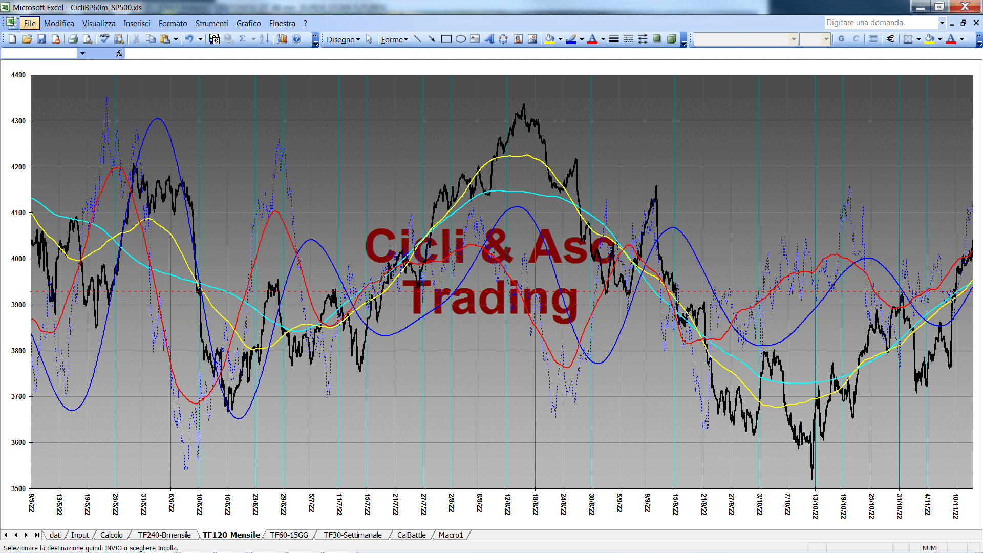983x553 pixels.
Task: Open the Forme AutoShapes dropdown
Action: [x=394, y=39]
